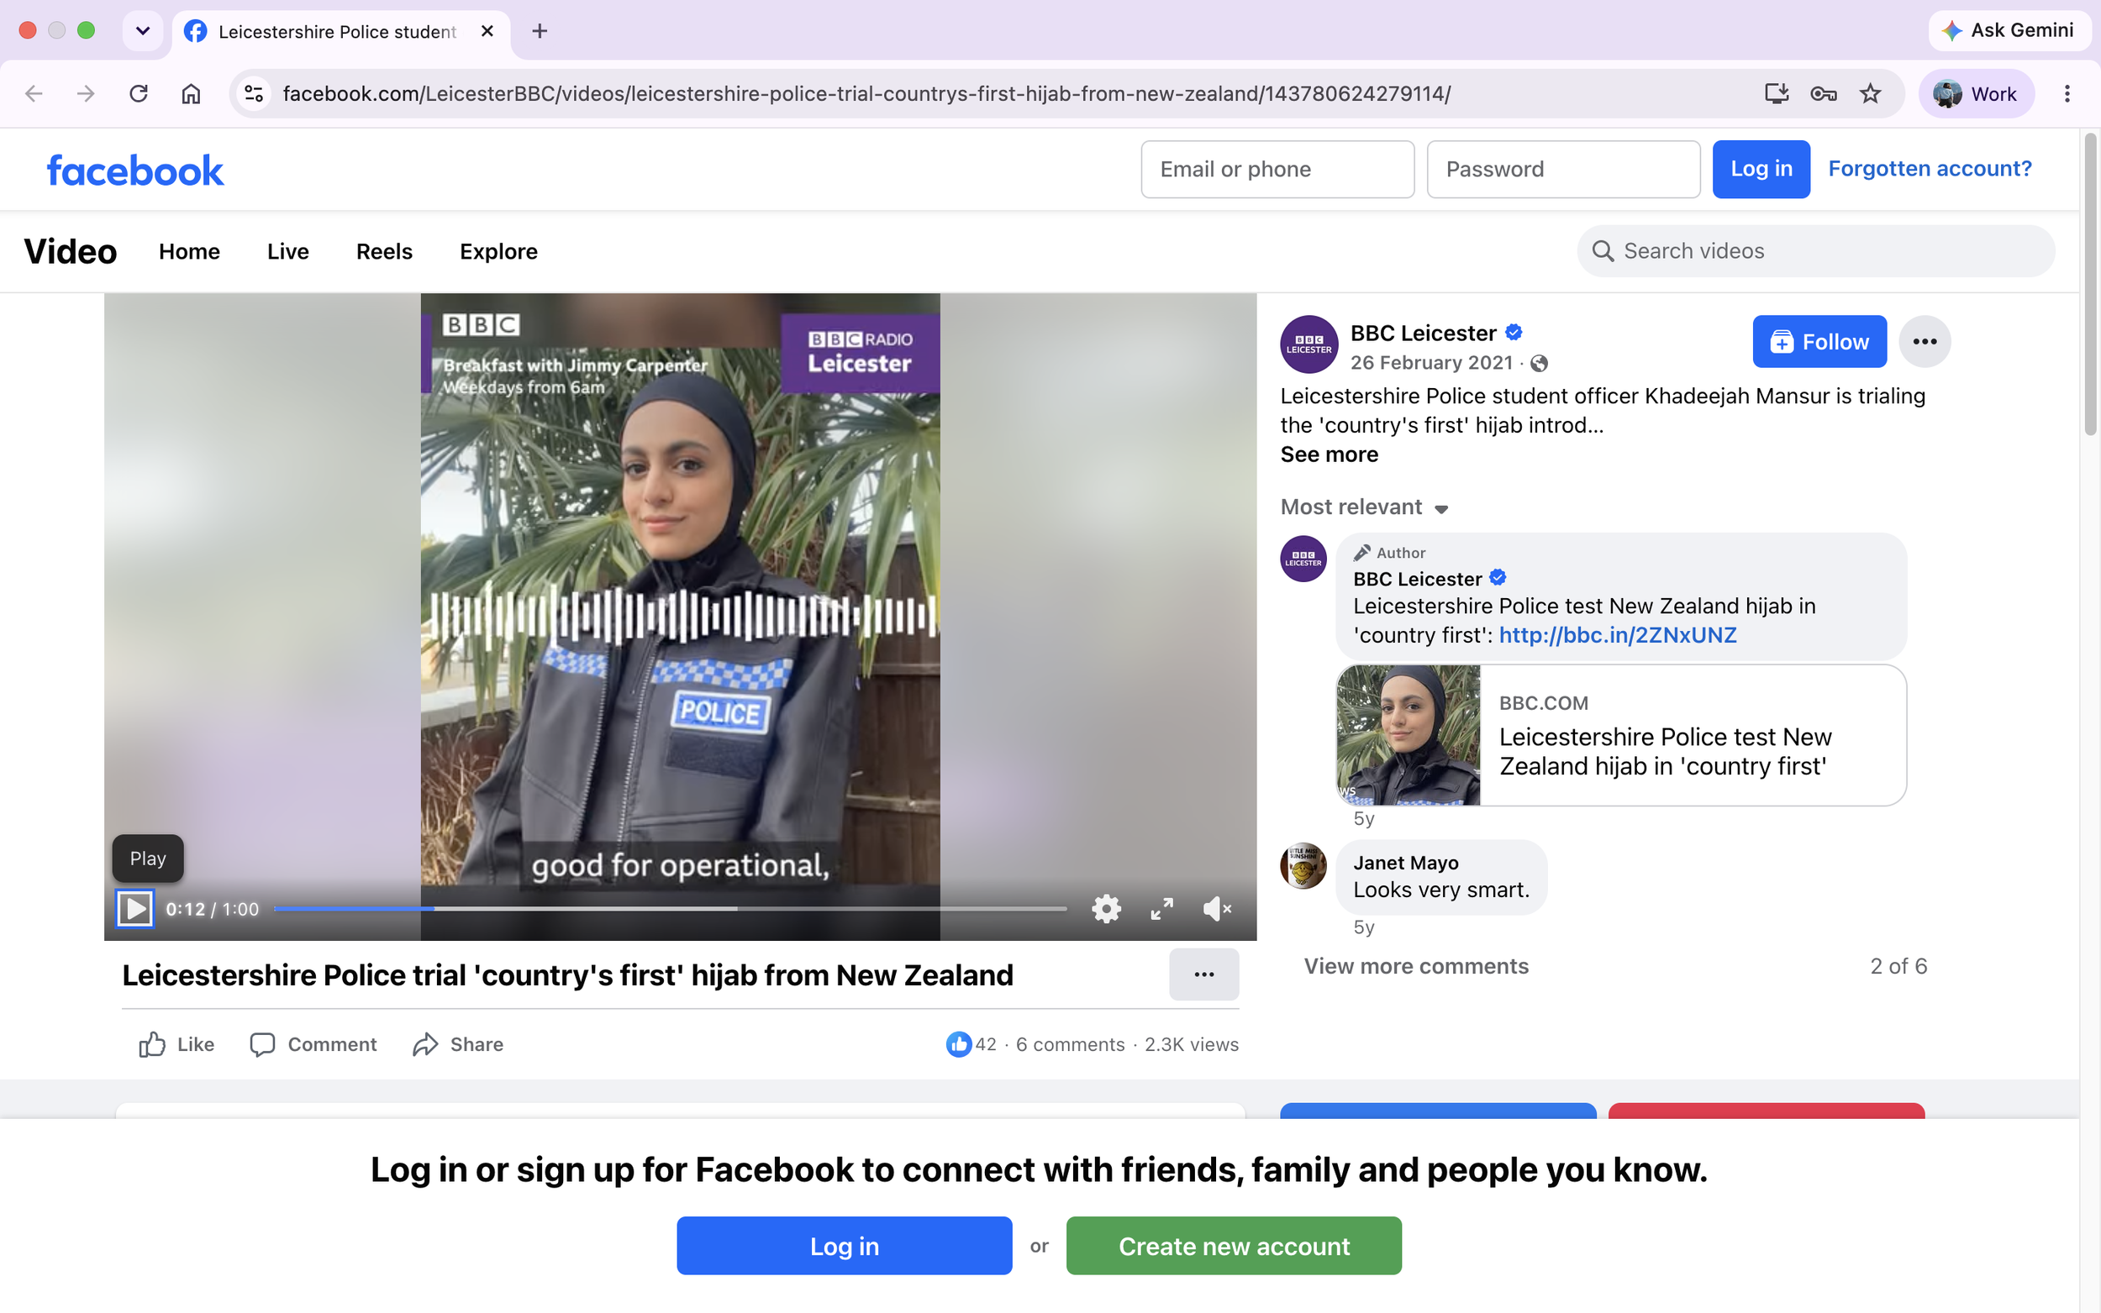Click the bottom banner Log in button
This screenshot has width=2101, height=1313.
tap(845, 1245)
